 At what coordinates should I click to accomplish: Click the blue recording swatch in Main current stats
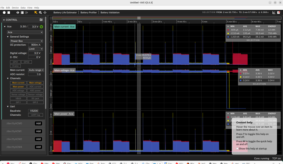(x=228, y=37)
